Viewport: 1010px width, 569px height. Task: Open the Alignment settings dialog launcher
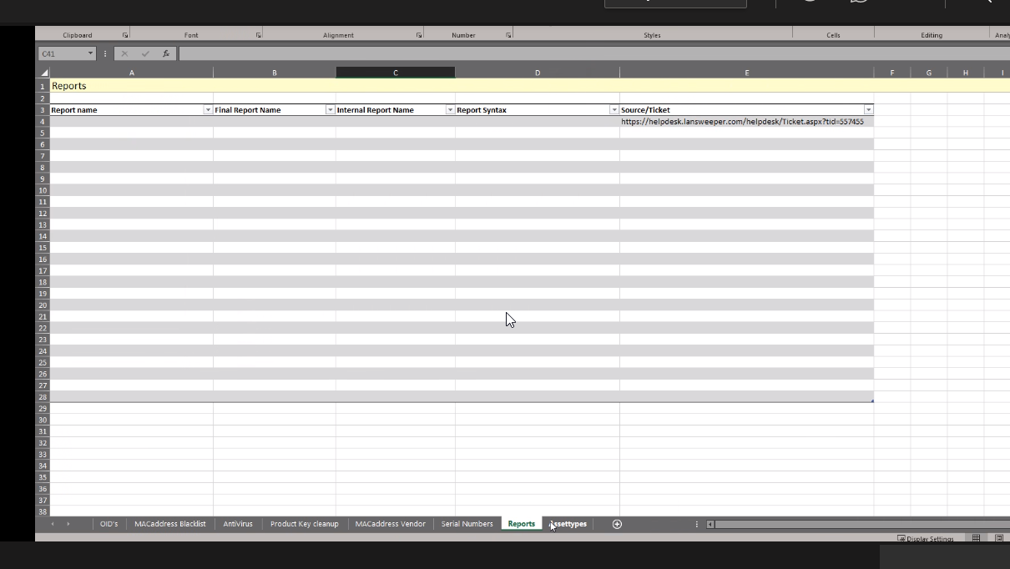(418, 35)
